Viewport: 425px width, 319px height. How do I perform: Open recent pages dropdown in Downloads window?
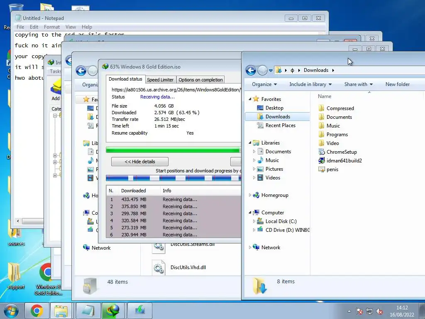(x=271, y=71)
